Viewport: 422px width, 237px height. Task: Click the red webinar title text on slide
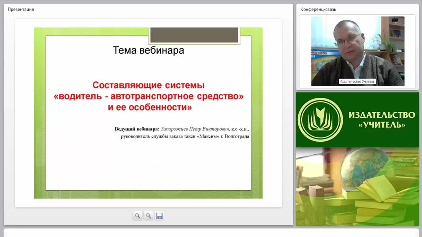pos(149,96)
